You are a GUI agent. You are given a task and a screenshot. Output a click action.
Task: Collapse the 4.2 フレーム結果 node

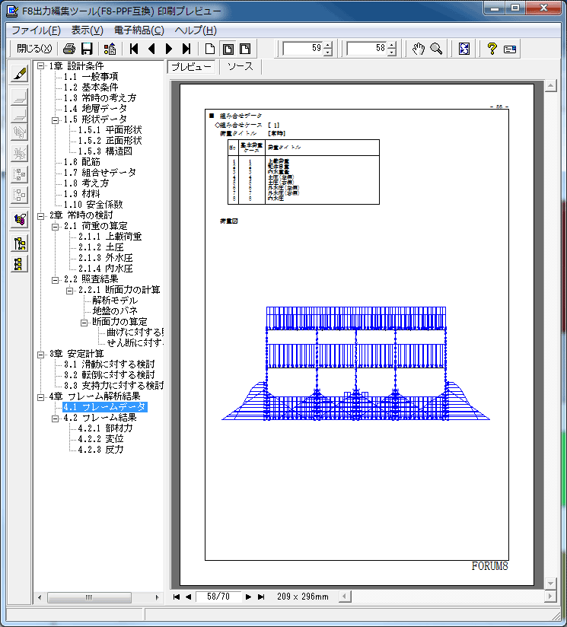(x=56, y=419)
